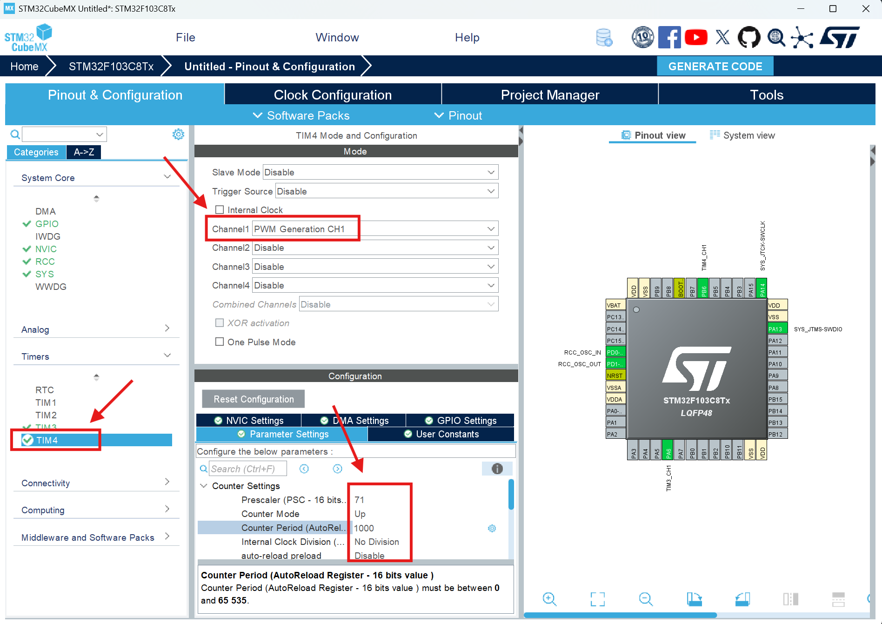882x624 pixels.
Task: Click the STM32CubeMX home logo
Action: (28, 38)
